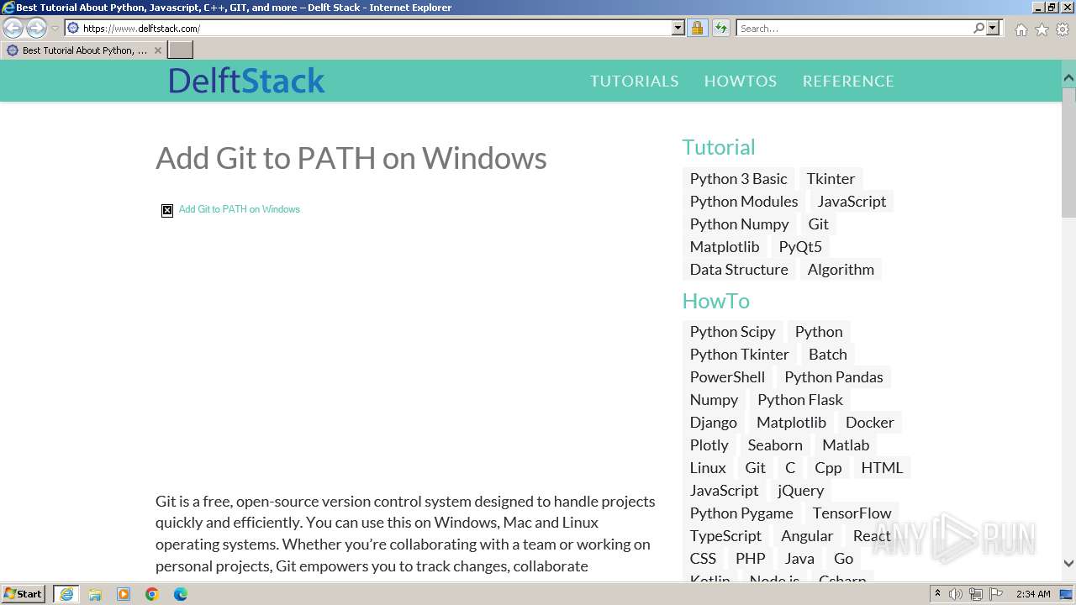This screenshot has height=605, width=1076.
Task: Open the Python Flask howto
Action: click(799, 399)
